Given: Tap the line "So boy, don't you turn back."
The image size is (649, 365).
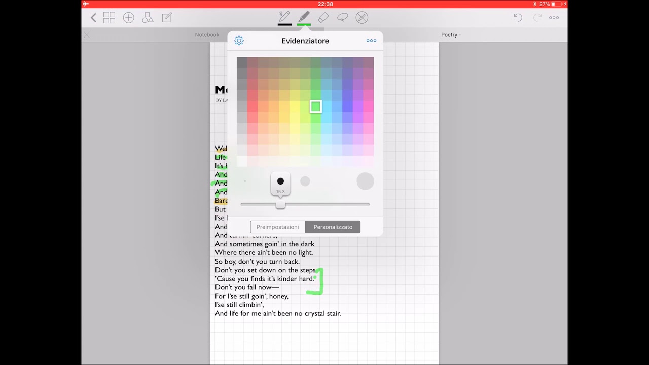Looking at the screenshot, I should tap(257, 262).
